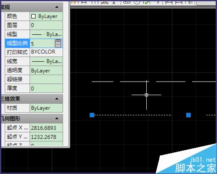Select the 透明度 property label

(x=17, y=70)
